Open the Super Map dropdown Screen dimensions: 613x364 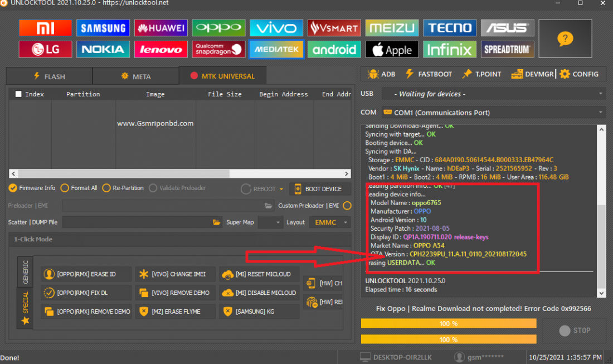[270, 222]
